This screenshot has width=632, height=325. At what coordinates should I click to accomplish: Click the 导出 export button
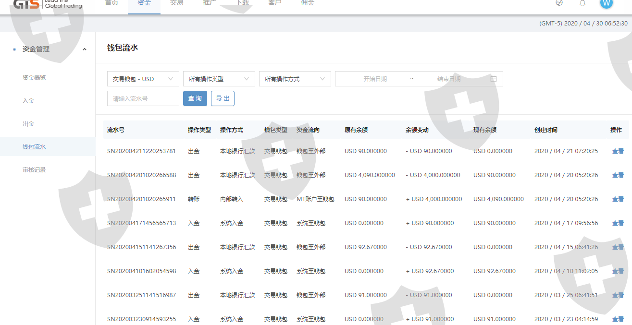click(223, 98)
